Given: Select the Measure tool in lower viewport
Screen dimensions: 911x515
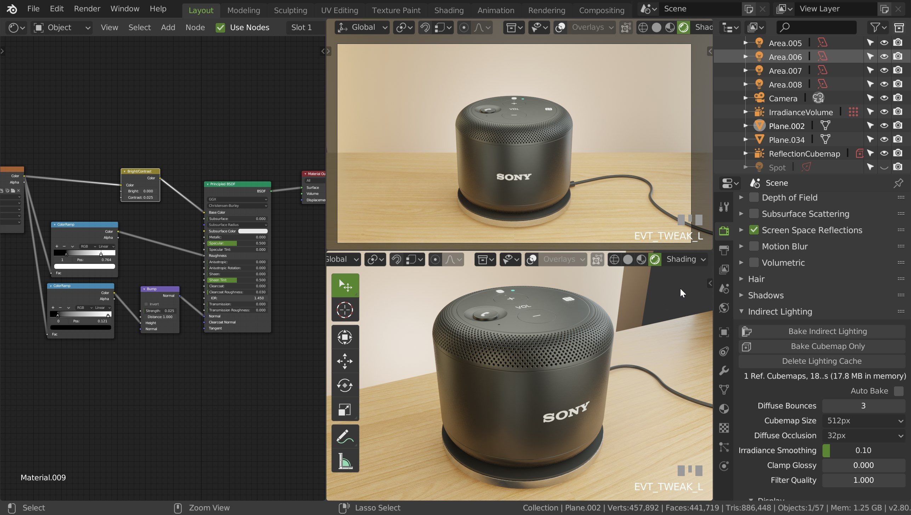Looking at the screenshot, I should coord(345,461).
